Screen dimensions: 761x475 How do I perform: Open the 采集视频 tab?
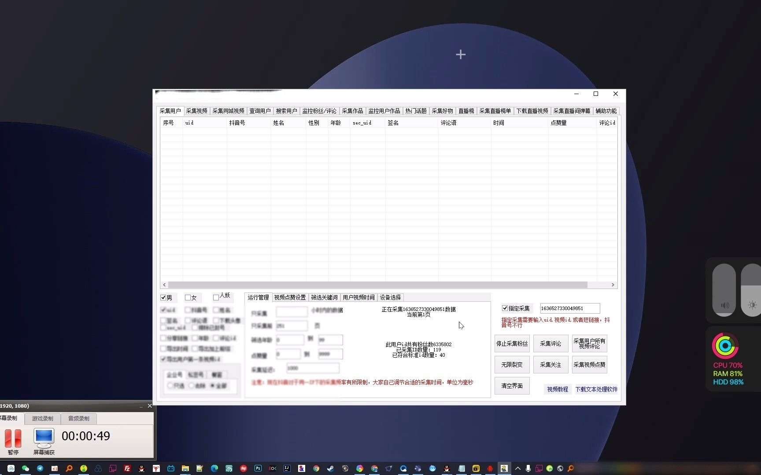tap(196, 111)
